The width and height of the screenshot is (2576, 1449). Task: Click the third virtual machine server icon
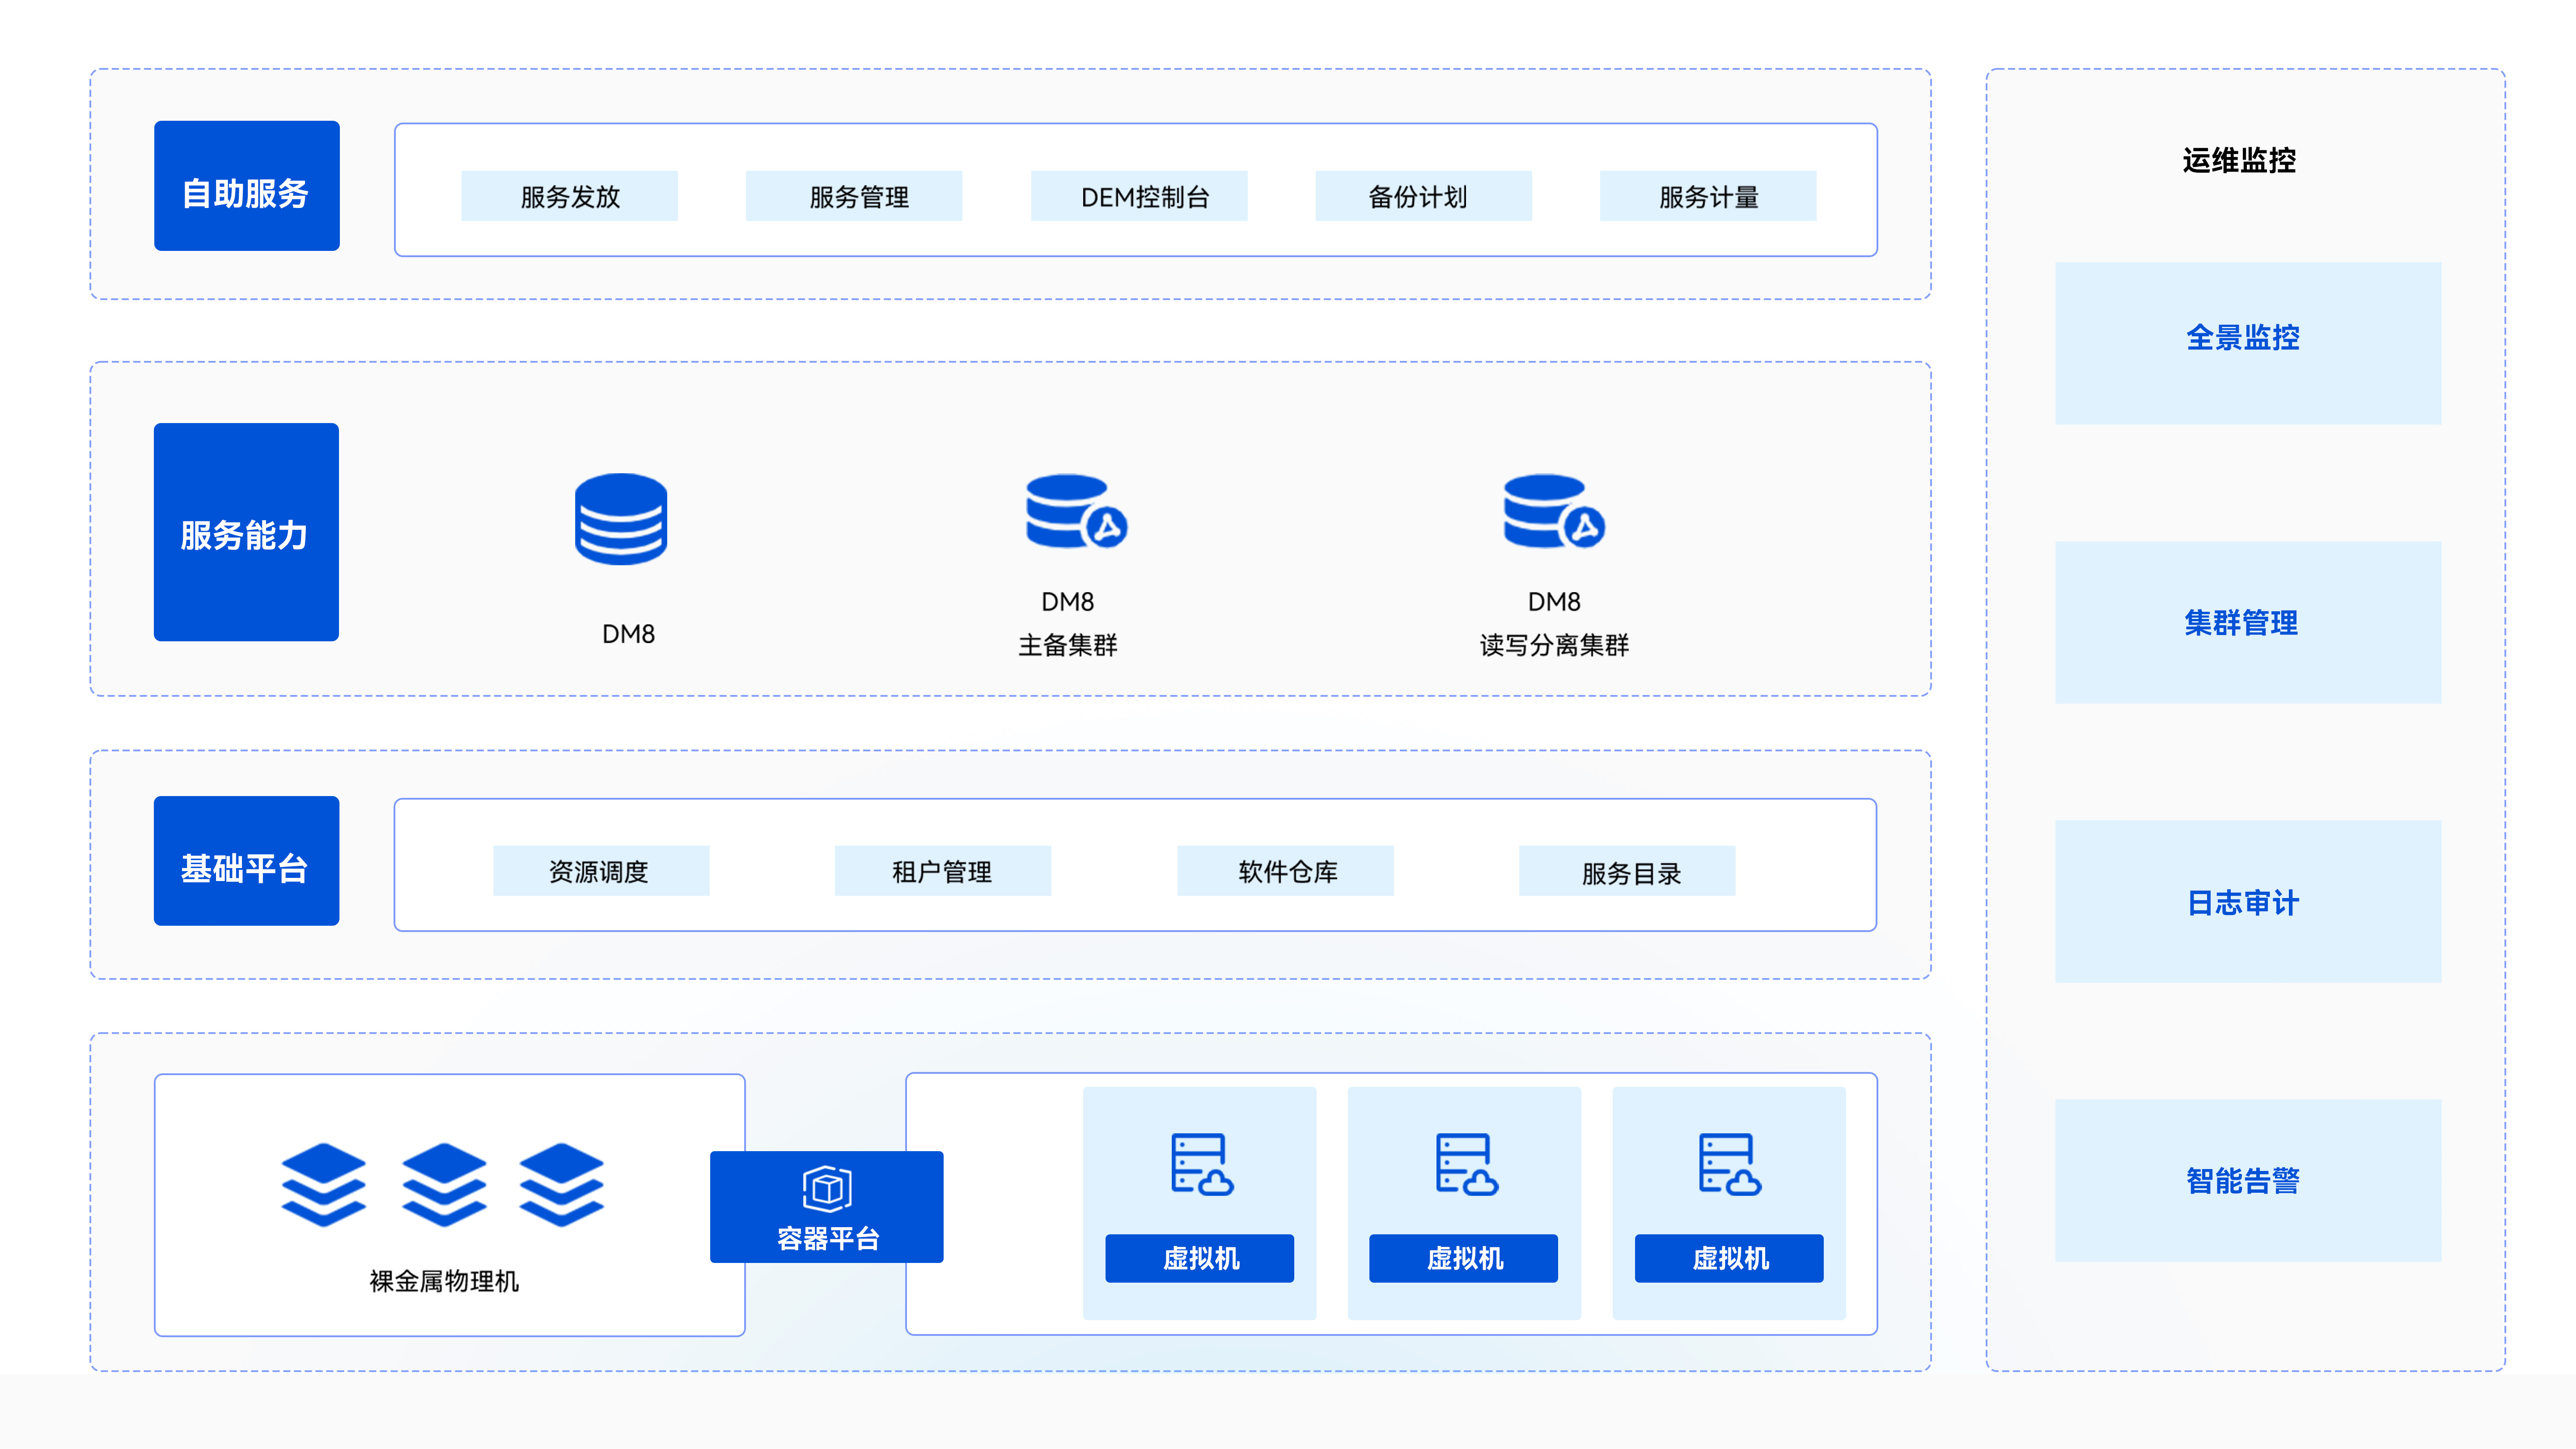pos(1729,1164)
